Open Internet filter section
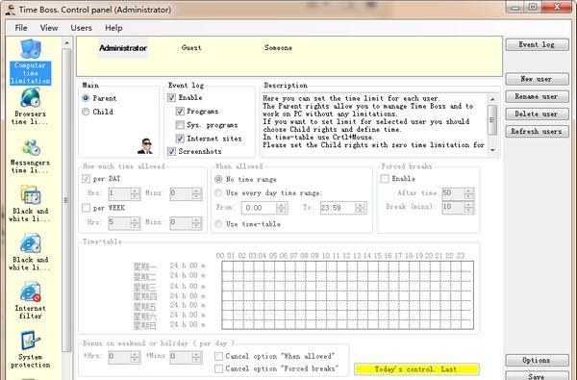 click(x=30, y=301)
